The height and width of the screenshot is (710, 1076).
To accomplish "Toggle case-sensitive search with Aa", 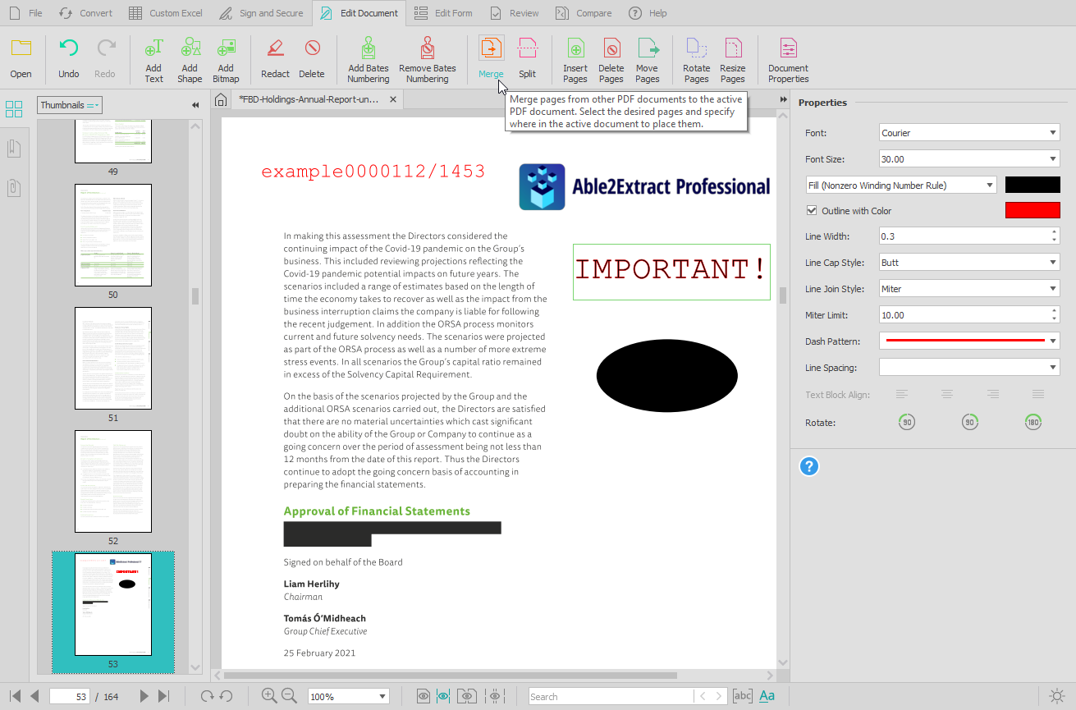I will coord(767,695).
